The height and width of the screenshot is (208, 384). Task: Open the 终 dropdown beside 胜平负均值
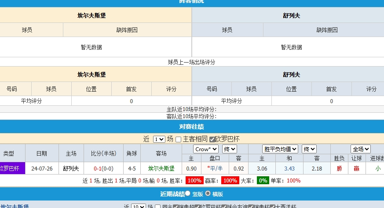tap(309, 149)
